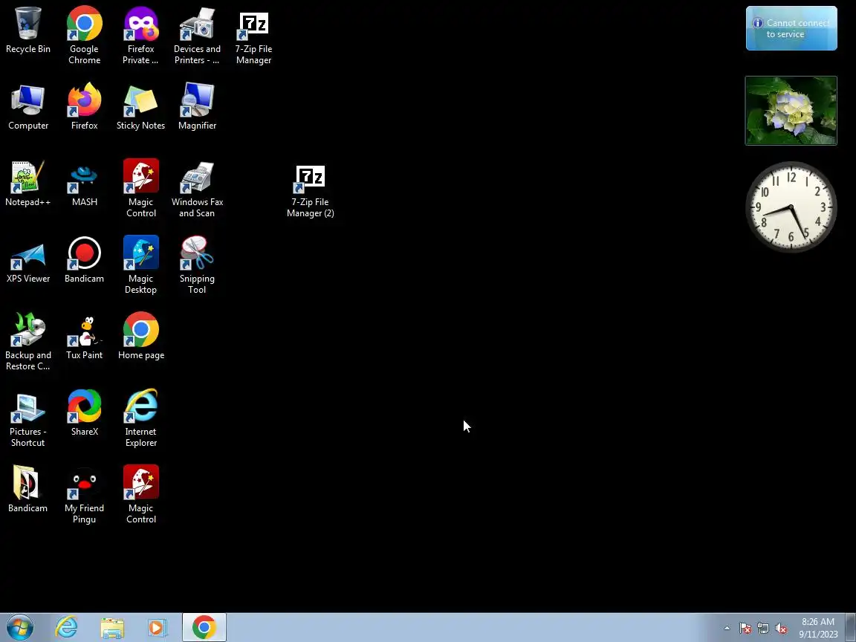This screenshot has height=642, width=856.
Task: Click the analog clock gadget
Action: (x=791, y=207)
